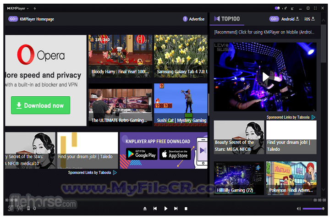
Task: Click Sponsored Links by Taboola in sidebar
Action: click(x=288, y=117)
